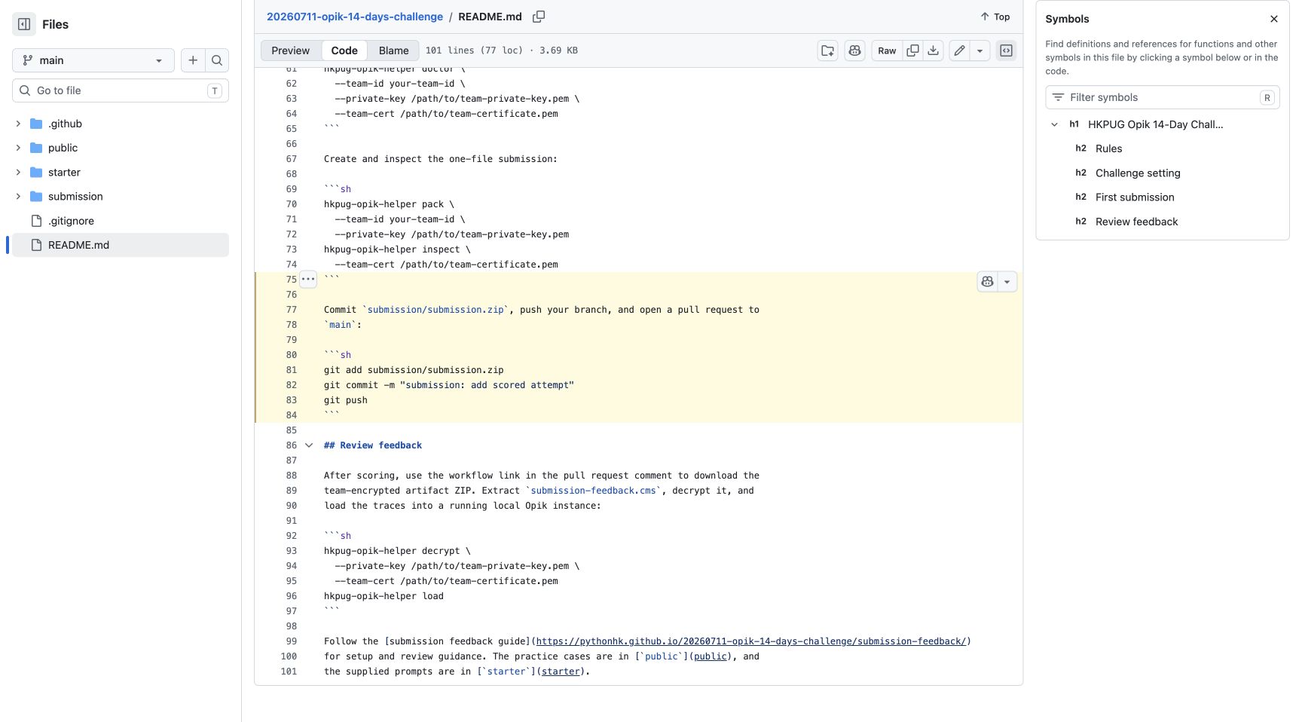Open the main branch dropdown
The image size is (1302, 722).
pos(93,60)
